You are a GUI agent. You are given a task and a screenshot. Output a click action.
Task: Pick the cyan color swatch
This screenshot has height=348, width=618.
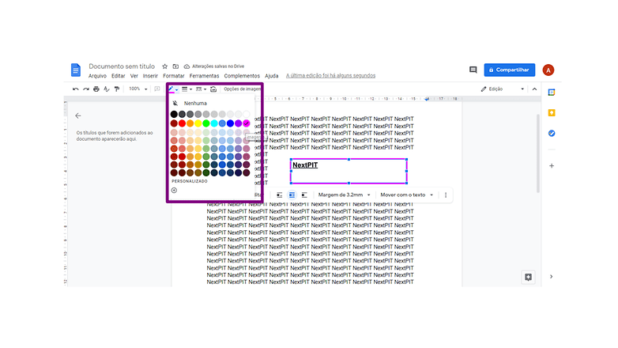pyautogui.click(x=214, y=123)
